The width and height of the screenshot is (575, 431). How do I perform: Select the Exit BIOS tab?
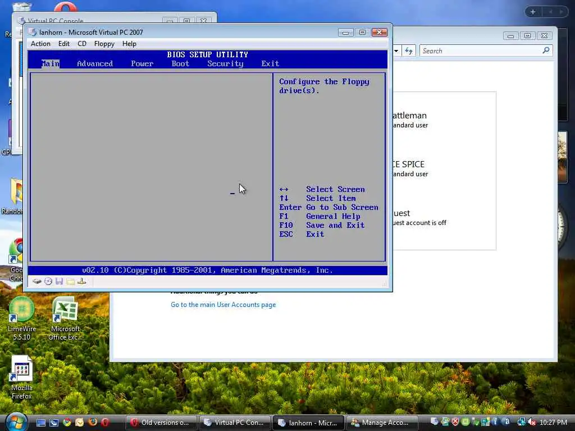(x=270, y=63)
